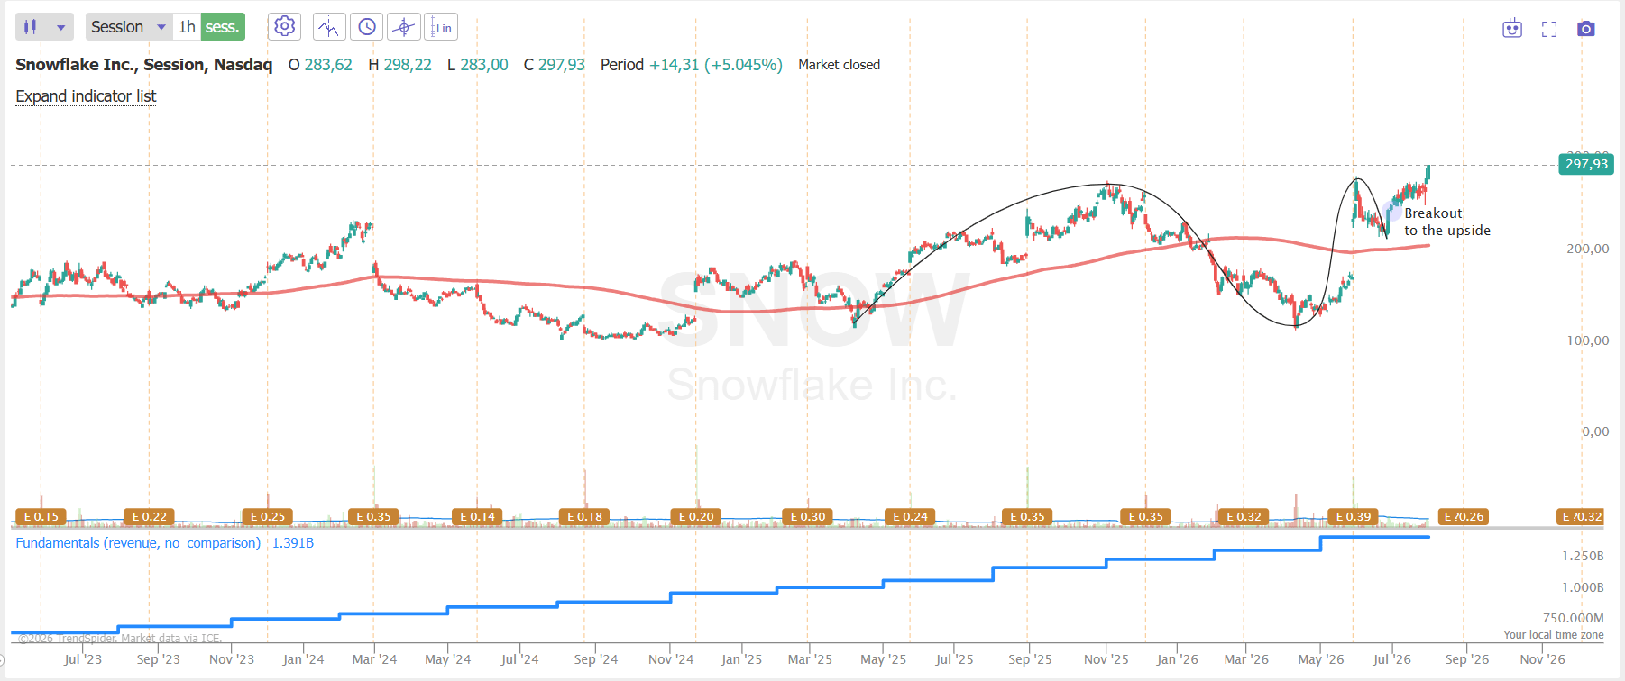Click Your local time zone text
This screenshot has height=681, width=1625.
[x=1553, y=635]
